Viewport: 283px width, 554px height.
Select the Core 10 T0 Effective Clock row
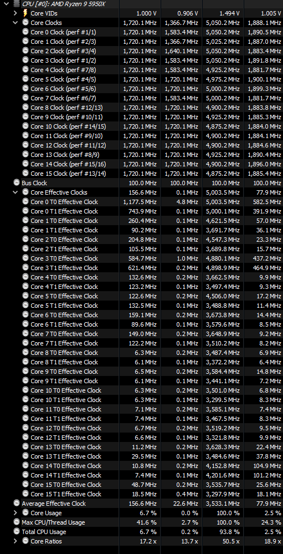coord(142,390)
